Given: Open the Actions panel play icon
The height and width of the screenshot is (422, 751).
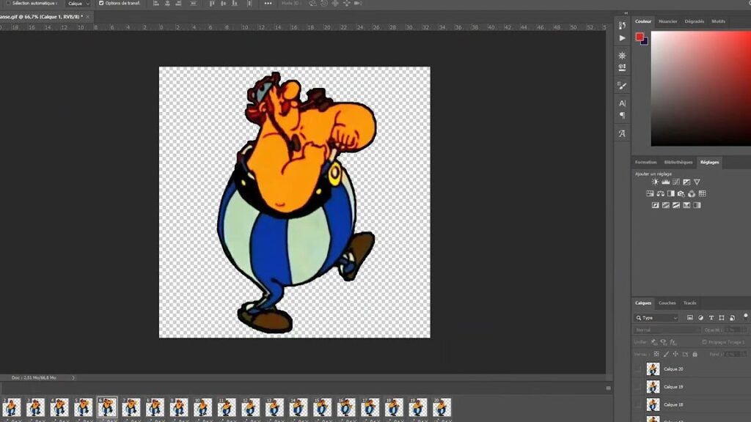Looking at the screenshot, I should (x=622, y=38).
